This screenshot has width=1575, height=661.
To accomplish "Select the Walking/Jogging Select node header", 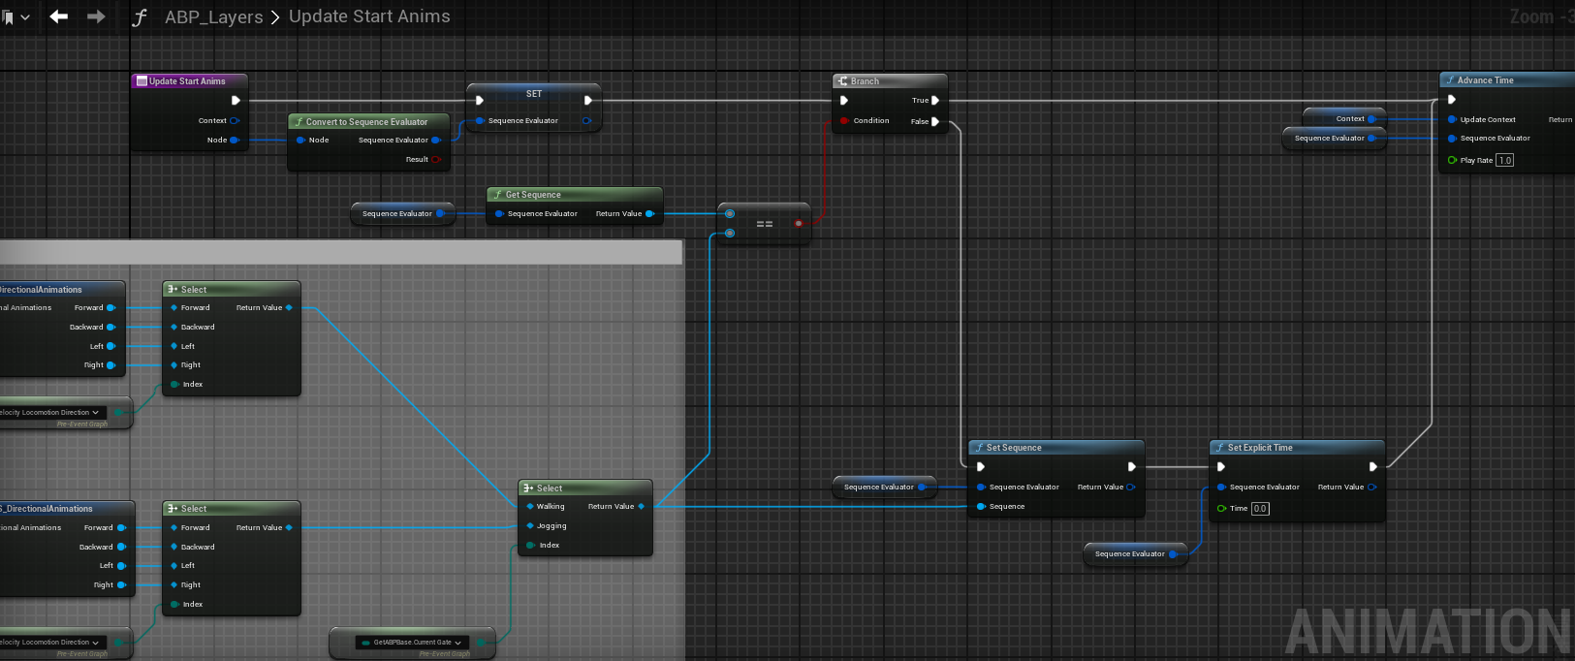I will pos(585,488).
